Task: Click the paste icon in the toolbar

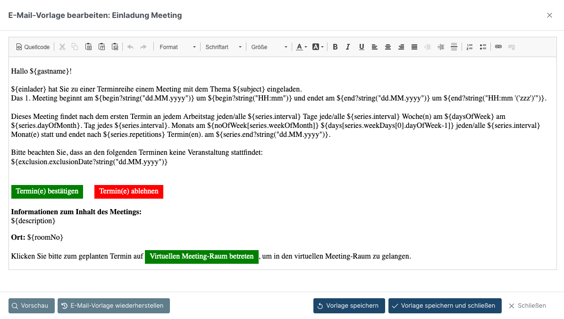Action: (x=88, y=47)
